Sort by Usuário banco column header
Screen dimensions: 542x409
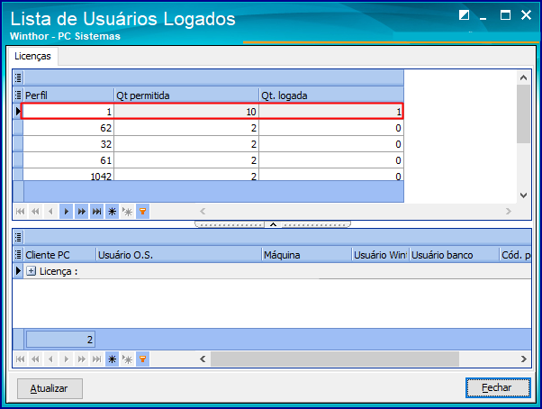pos(455,255)
